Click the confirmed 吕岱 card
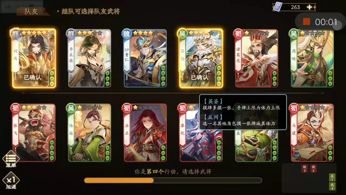The image size is (346, 195). (x=201, y=58)
